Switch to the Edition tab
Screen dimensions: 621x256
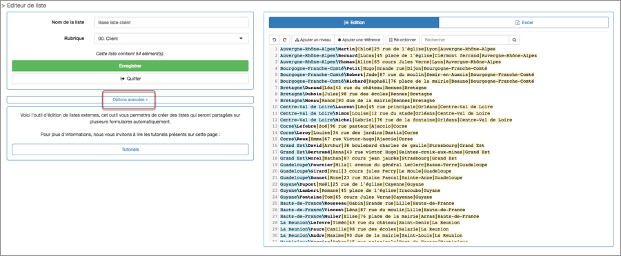[x=354, y=23]
